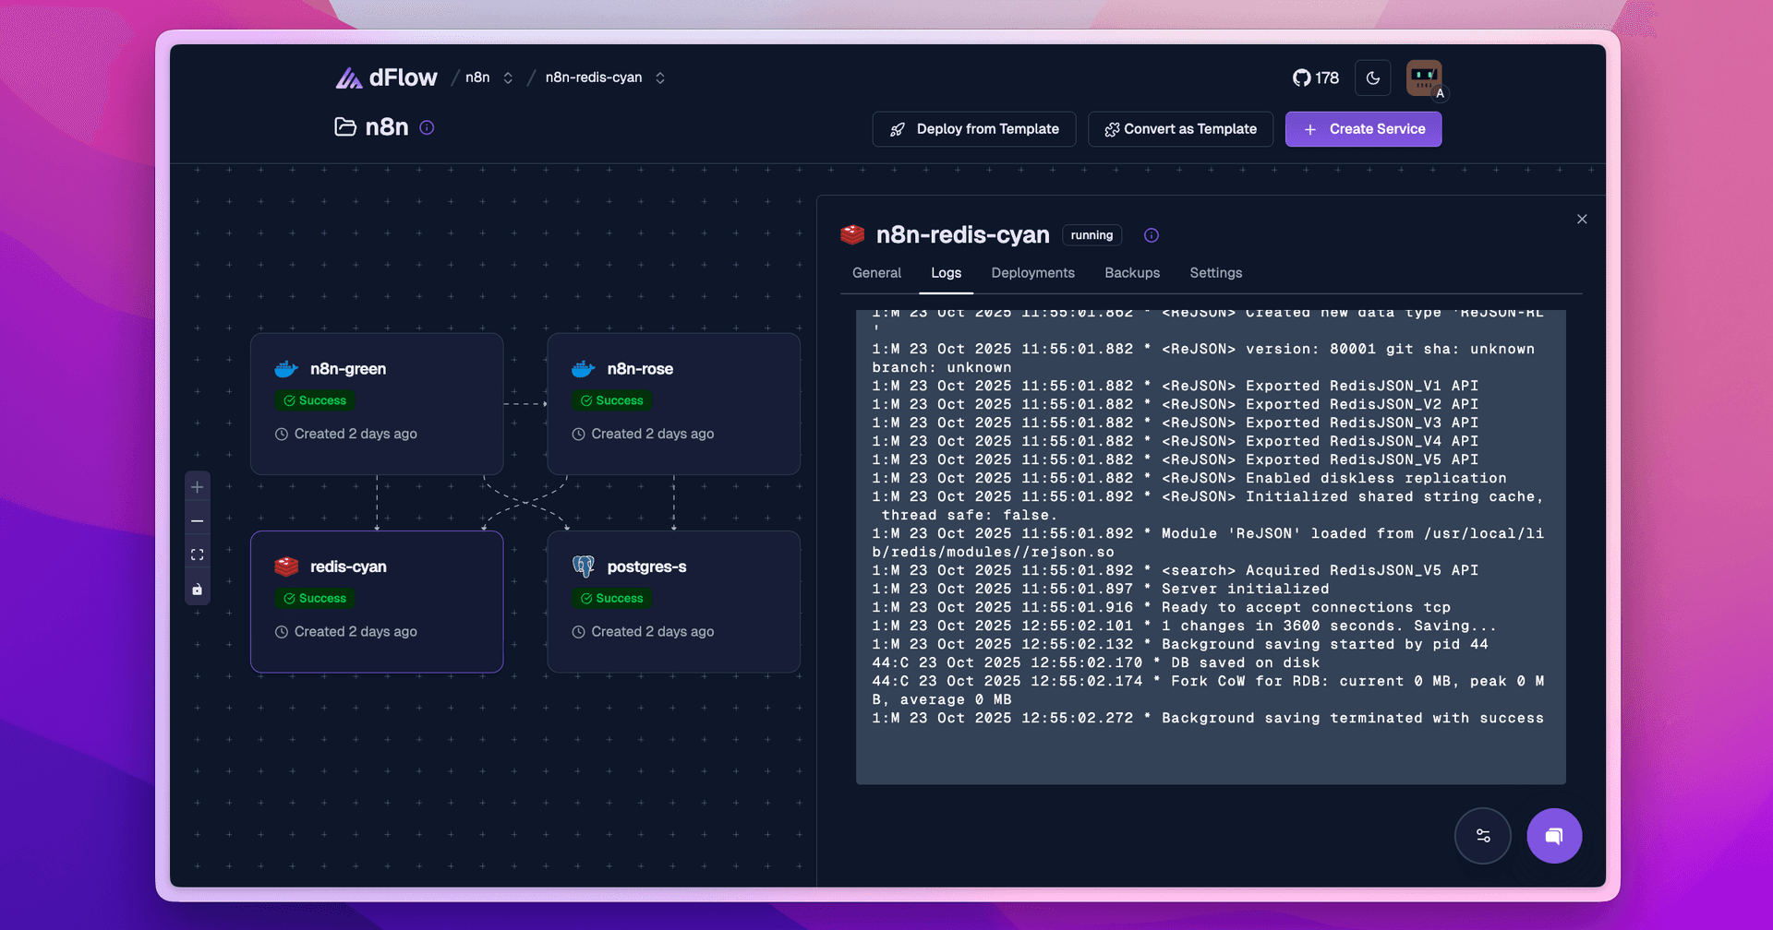Open the info tooltip next to n8n heading
This screenshot has height=930, width=1773.
click(x=426, y=128)
